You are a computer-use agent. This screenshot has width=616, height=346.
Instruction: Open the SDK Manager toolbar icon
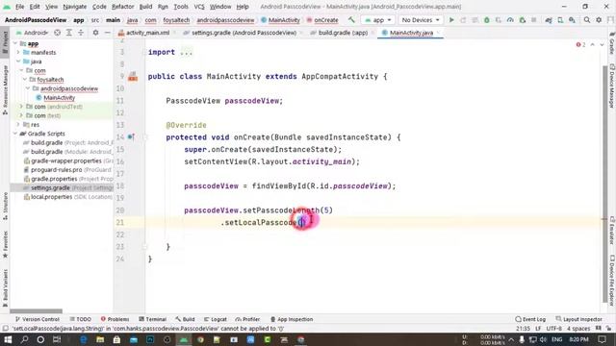[572, 19]
